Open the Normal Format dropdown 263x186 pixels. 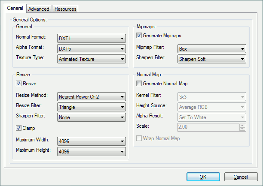point(91,38)
